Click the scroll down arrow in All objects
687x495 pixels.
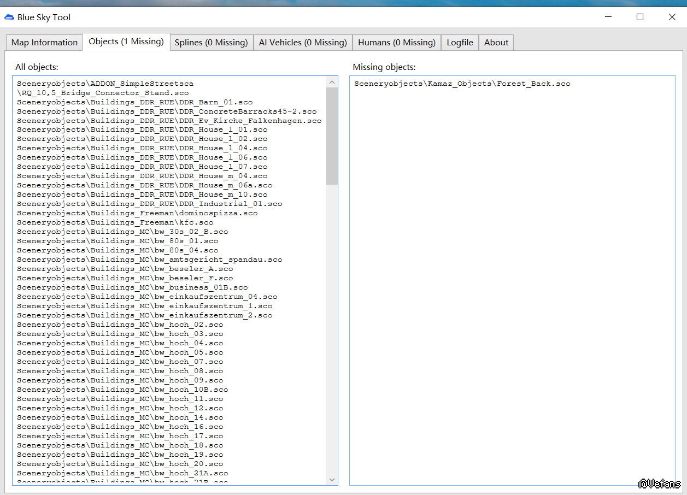(x=332, y=479)
